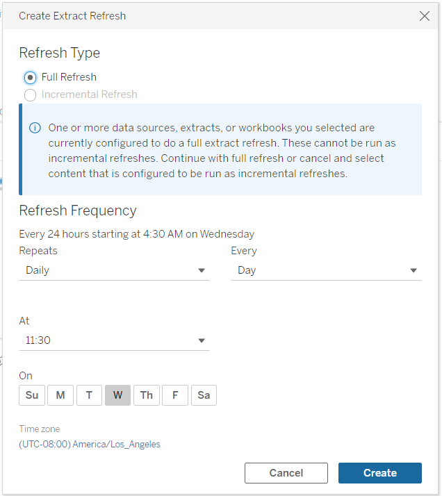Close the Create Extract Refresh dialog
Image resolution: width=442 pixels, height=496 pixels.
coord(425,16)
